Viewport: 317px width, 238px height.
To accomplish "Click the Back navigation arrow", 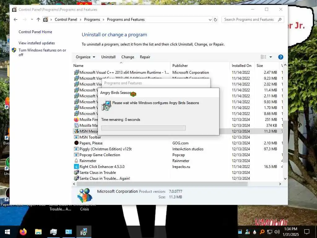I will (15, 20).
